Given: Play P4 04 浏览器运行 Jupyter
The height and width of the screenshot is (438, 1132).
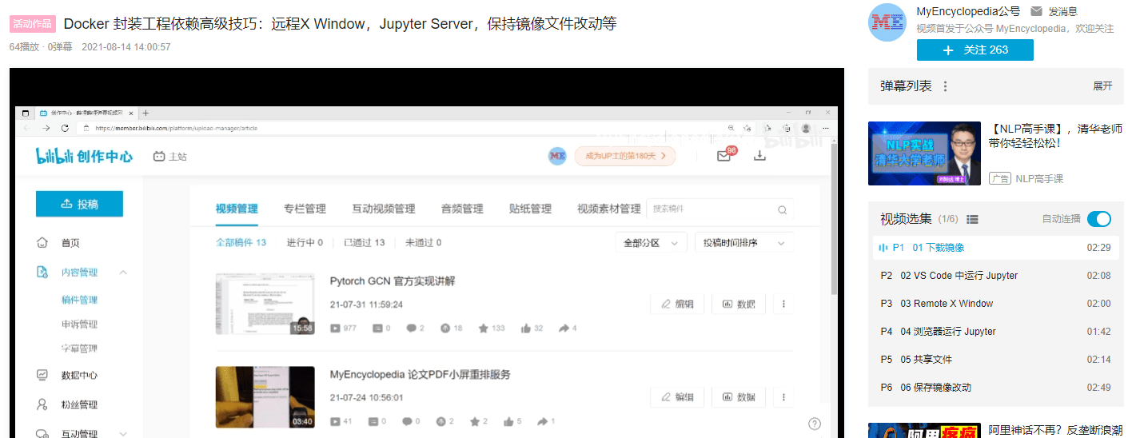Looking at the screenshot, I should tap(994, 332).
